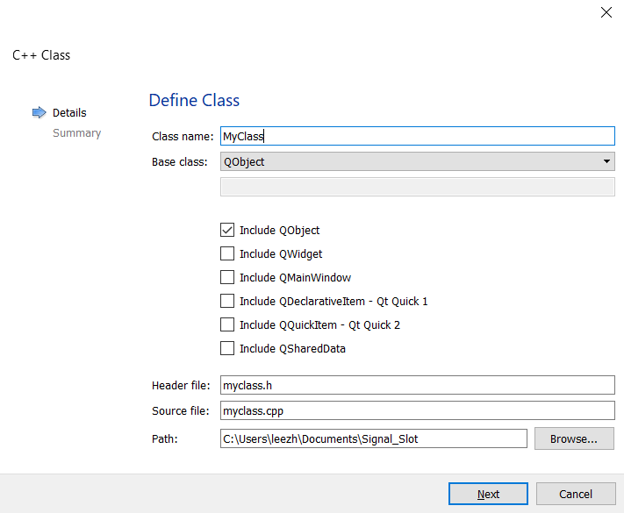Click the disabled field below Base class

pyautogui.click(x=417, y=187)
